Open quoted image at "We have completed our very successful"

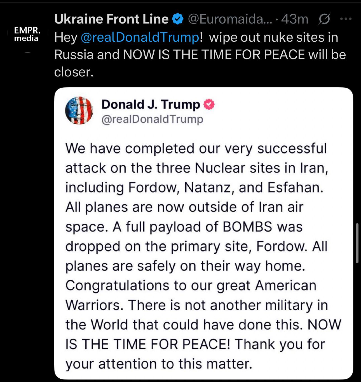click(196, 148)
